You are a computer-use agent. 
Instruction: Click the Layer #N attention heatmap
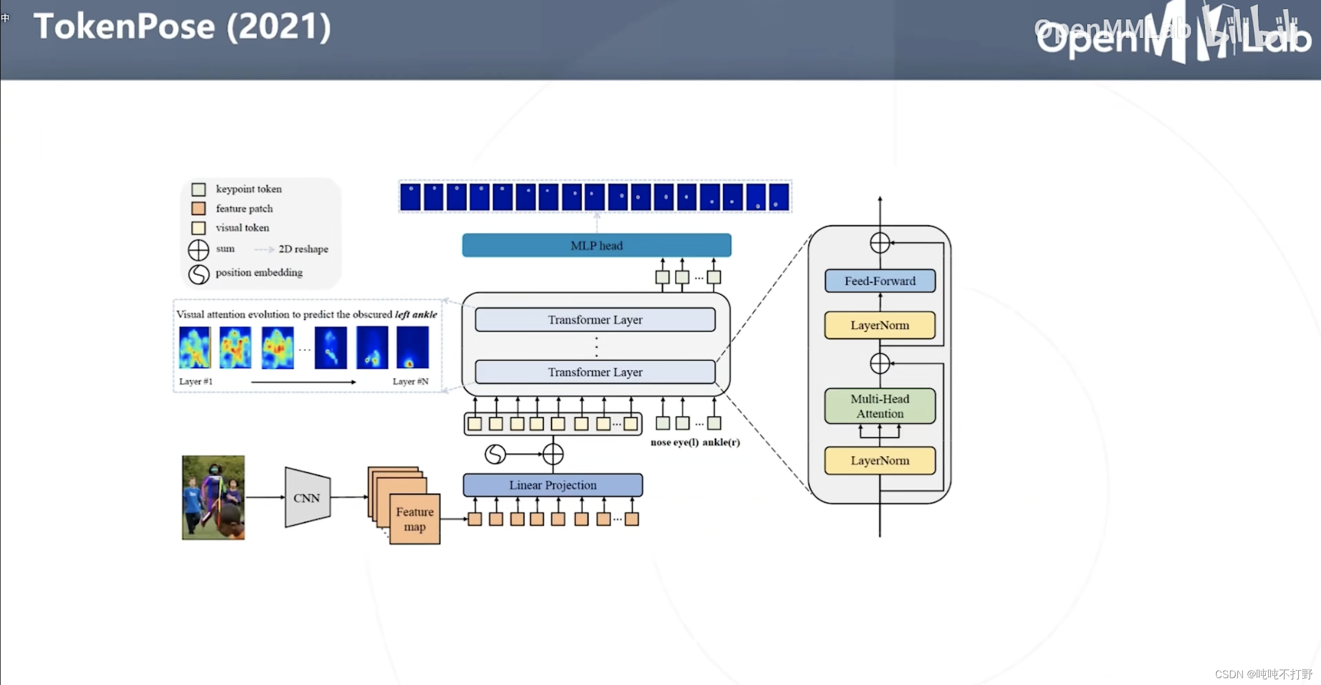(x=413, y=348)
